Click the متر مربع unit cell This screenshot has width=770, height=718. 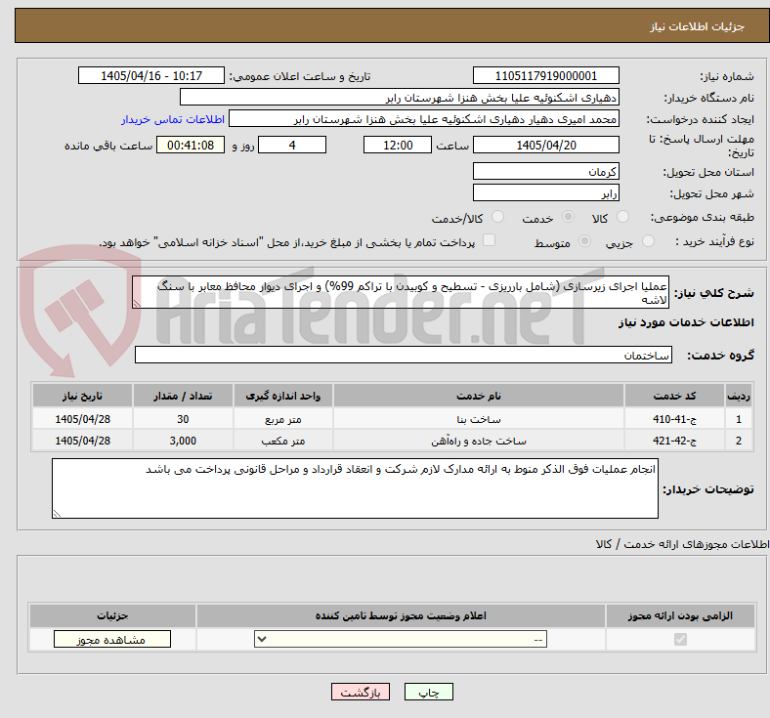pyautogui.click(x=282, y=419)
